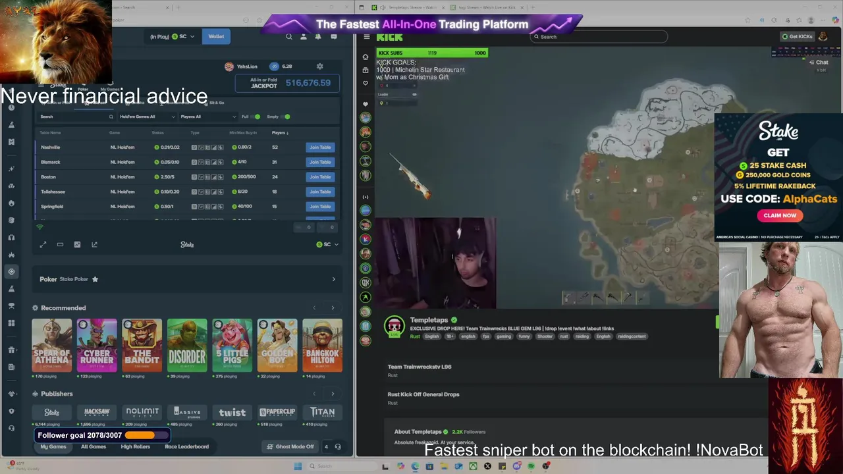Open poker settings gear icon
843x474 pixels.
point(320,66)
